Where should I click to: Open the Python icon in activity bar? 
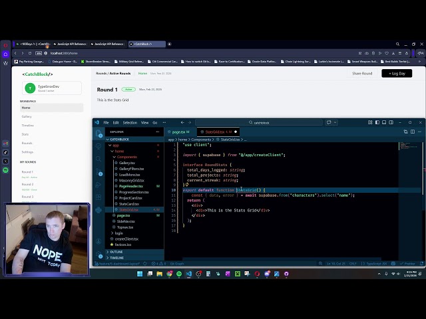point(99,210)
